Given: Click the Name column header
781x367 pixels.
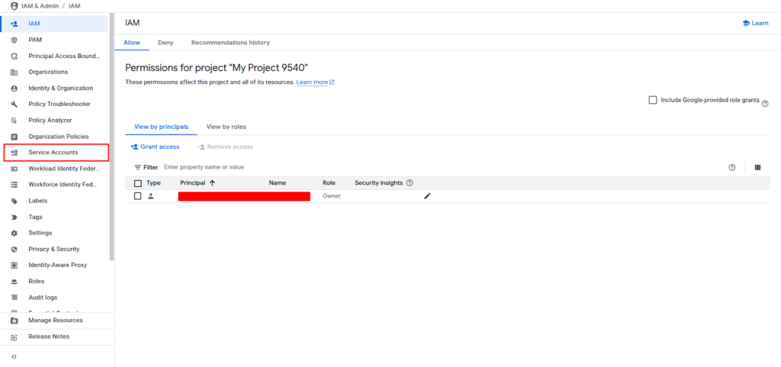Looking at the screenshot, I should [278, 183].
